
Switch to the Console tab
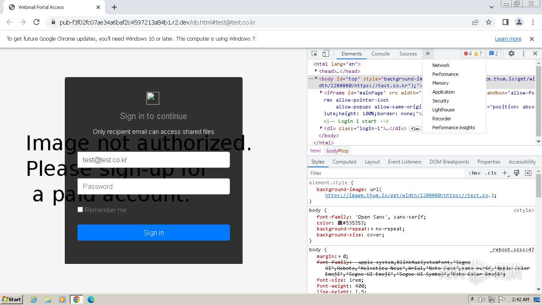[x=380, y=53]
